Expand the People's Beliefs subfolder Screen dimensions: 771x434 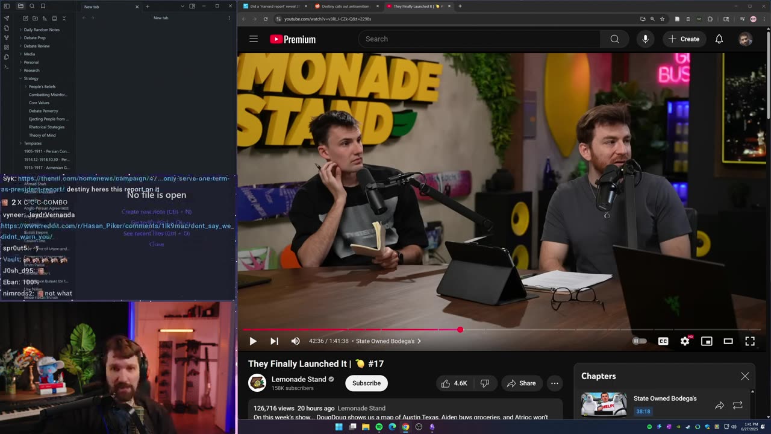pyautogui.click(x=42, y=87)
